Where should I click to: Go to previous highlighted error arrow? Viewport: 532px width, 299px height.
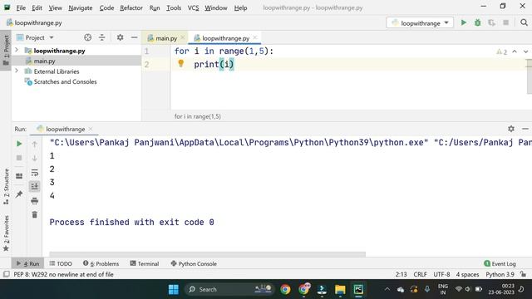point(515,51)
